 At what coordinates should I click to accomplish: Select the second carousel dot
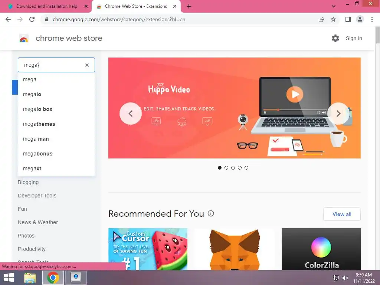[x=226, y=168]
